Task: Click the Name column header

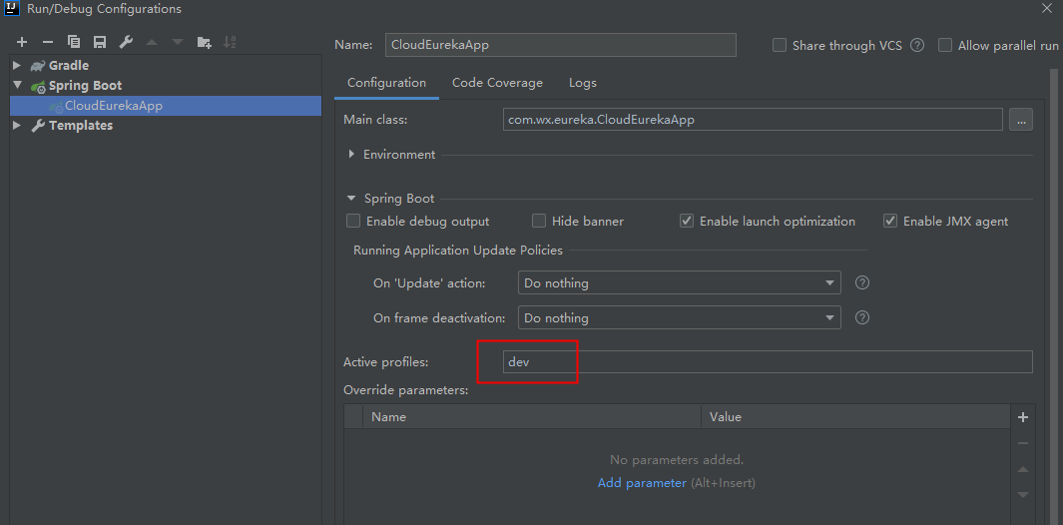Action: click(x=532, y=416)
